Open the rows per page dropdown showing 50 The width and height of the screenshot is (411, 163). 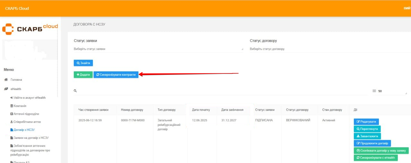[391, 91]
